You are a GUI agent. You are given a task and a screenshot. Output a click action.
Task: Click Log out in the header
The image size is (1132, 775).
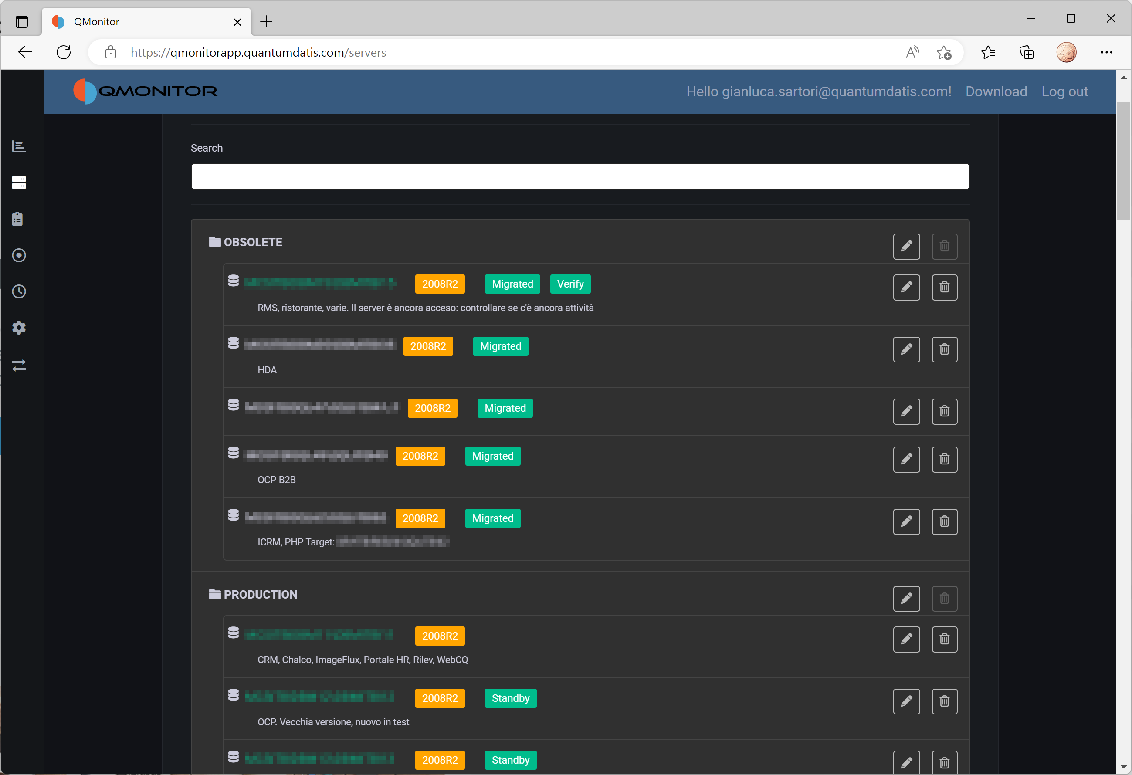tap(1064, 91)
